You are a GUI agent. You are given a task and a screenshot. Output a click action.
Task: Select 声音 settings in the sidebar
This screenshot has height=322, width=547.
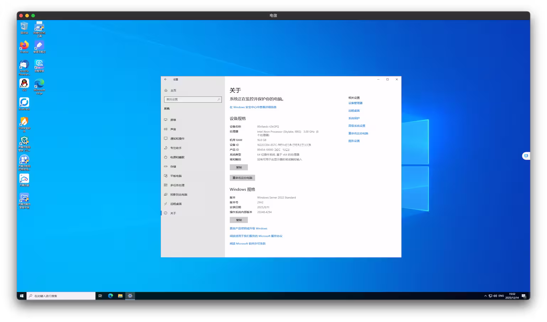pos(174,129)
